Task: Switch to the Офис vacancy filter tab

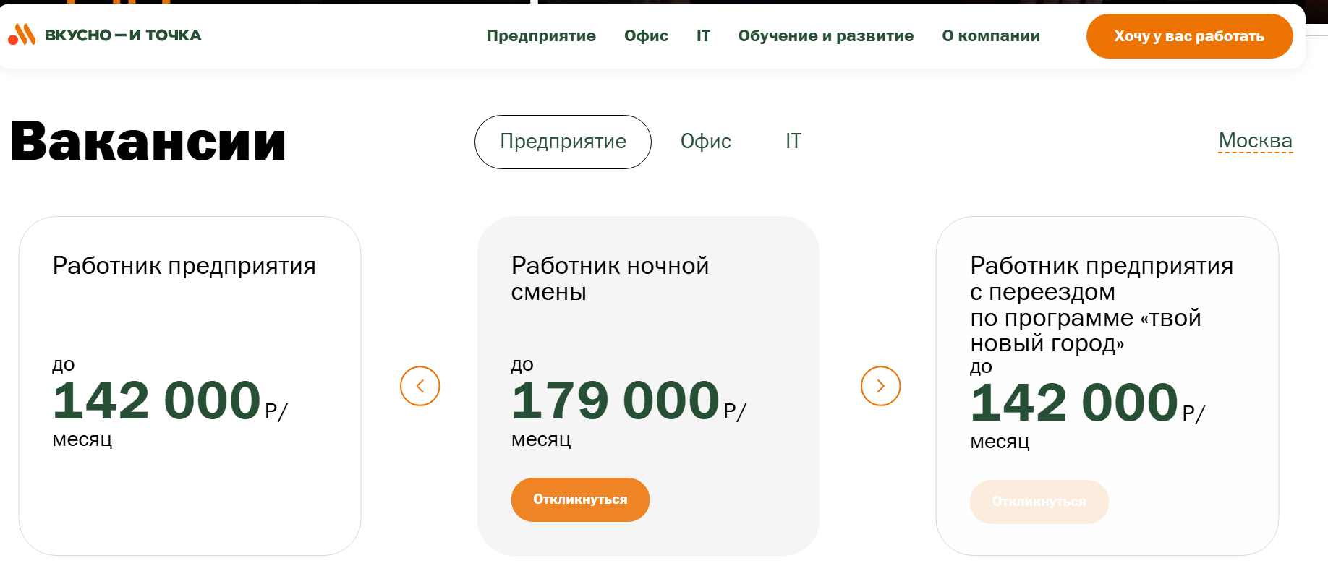Action: pos(705,142)
